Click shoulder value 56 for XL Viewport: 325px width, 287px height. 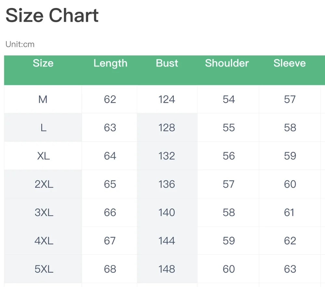(x=228, y=156)
